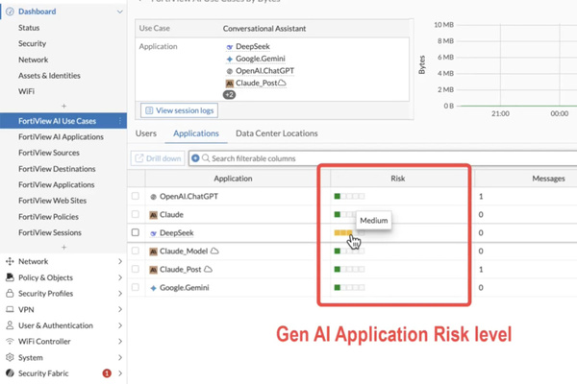The height and width of the screenshot is (384, 577).
Task: Click the Network section icon in sidebar
Action: coord(10,261)
